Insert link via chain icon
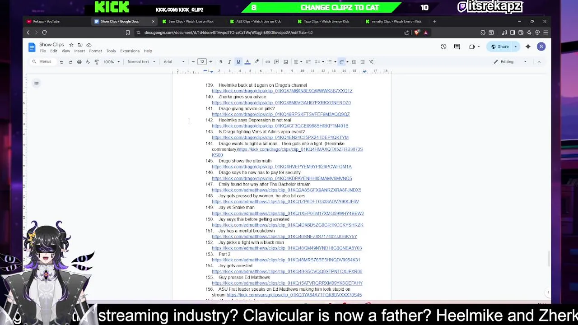Viewport: 578px width, 325px height. [x=268, y=62]
